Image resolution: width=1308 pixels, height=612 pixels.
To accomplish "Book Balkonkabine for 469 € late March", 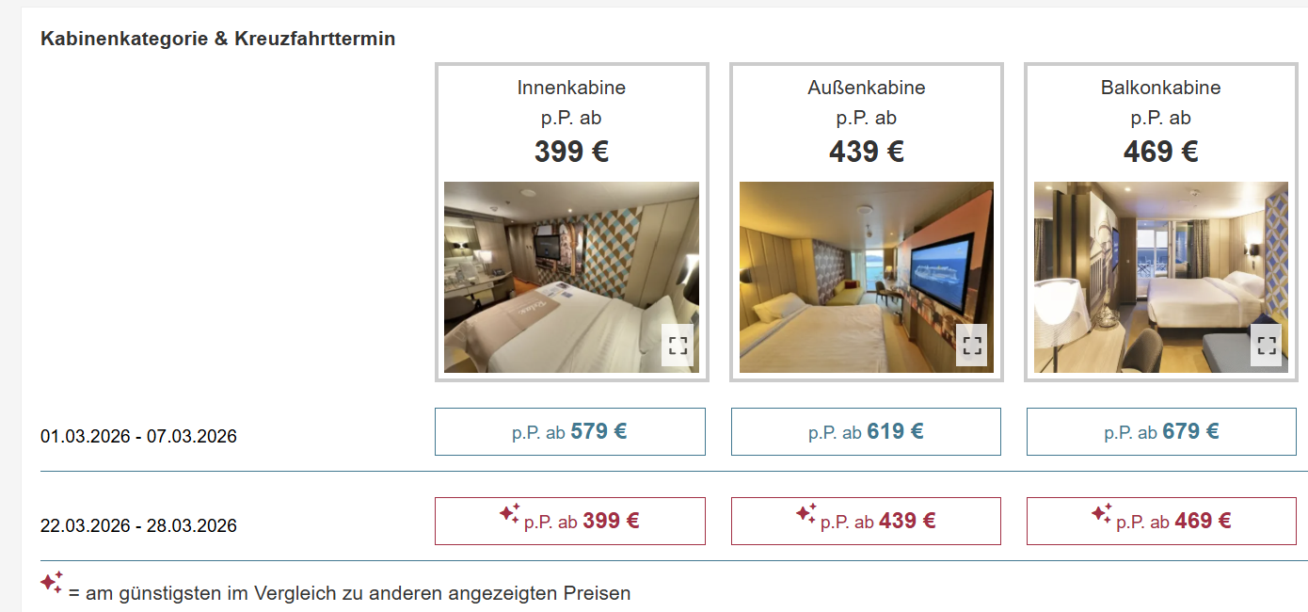I will 1161,521.
